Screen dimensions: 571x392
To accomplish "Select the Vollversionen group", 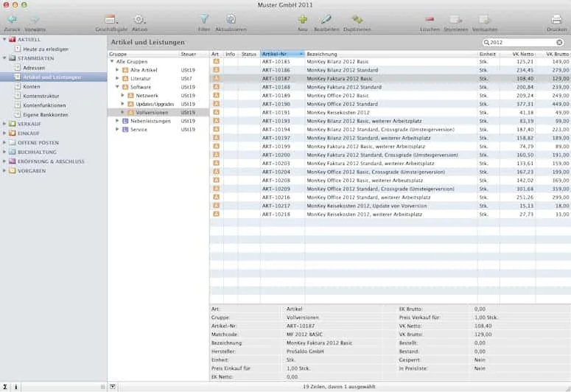I will [x=158, y=113].
